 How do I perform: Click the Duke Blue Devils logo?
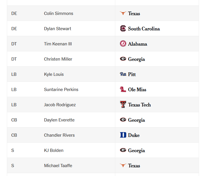pos(123,135)
